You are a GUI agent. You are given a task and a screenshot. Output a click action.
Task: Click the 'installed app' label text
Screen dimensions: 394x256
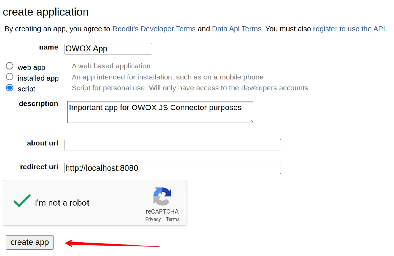(38, 78)
